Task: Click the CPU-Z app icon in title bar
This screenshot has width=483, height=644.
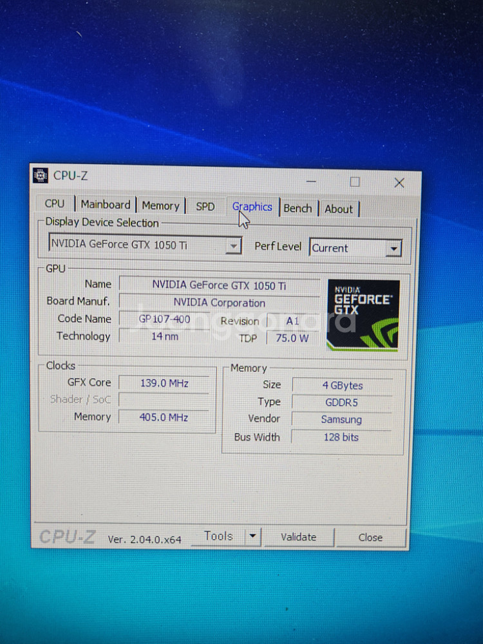Action: (40, 175)
